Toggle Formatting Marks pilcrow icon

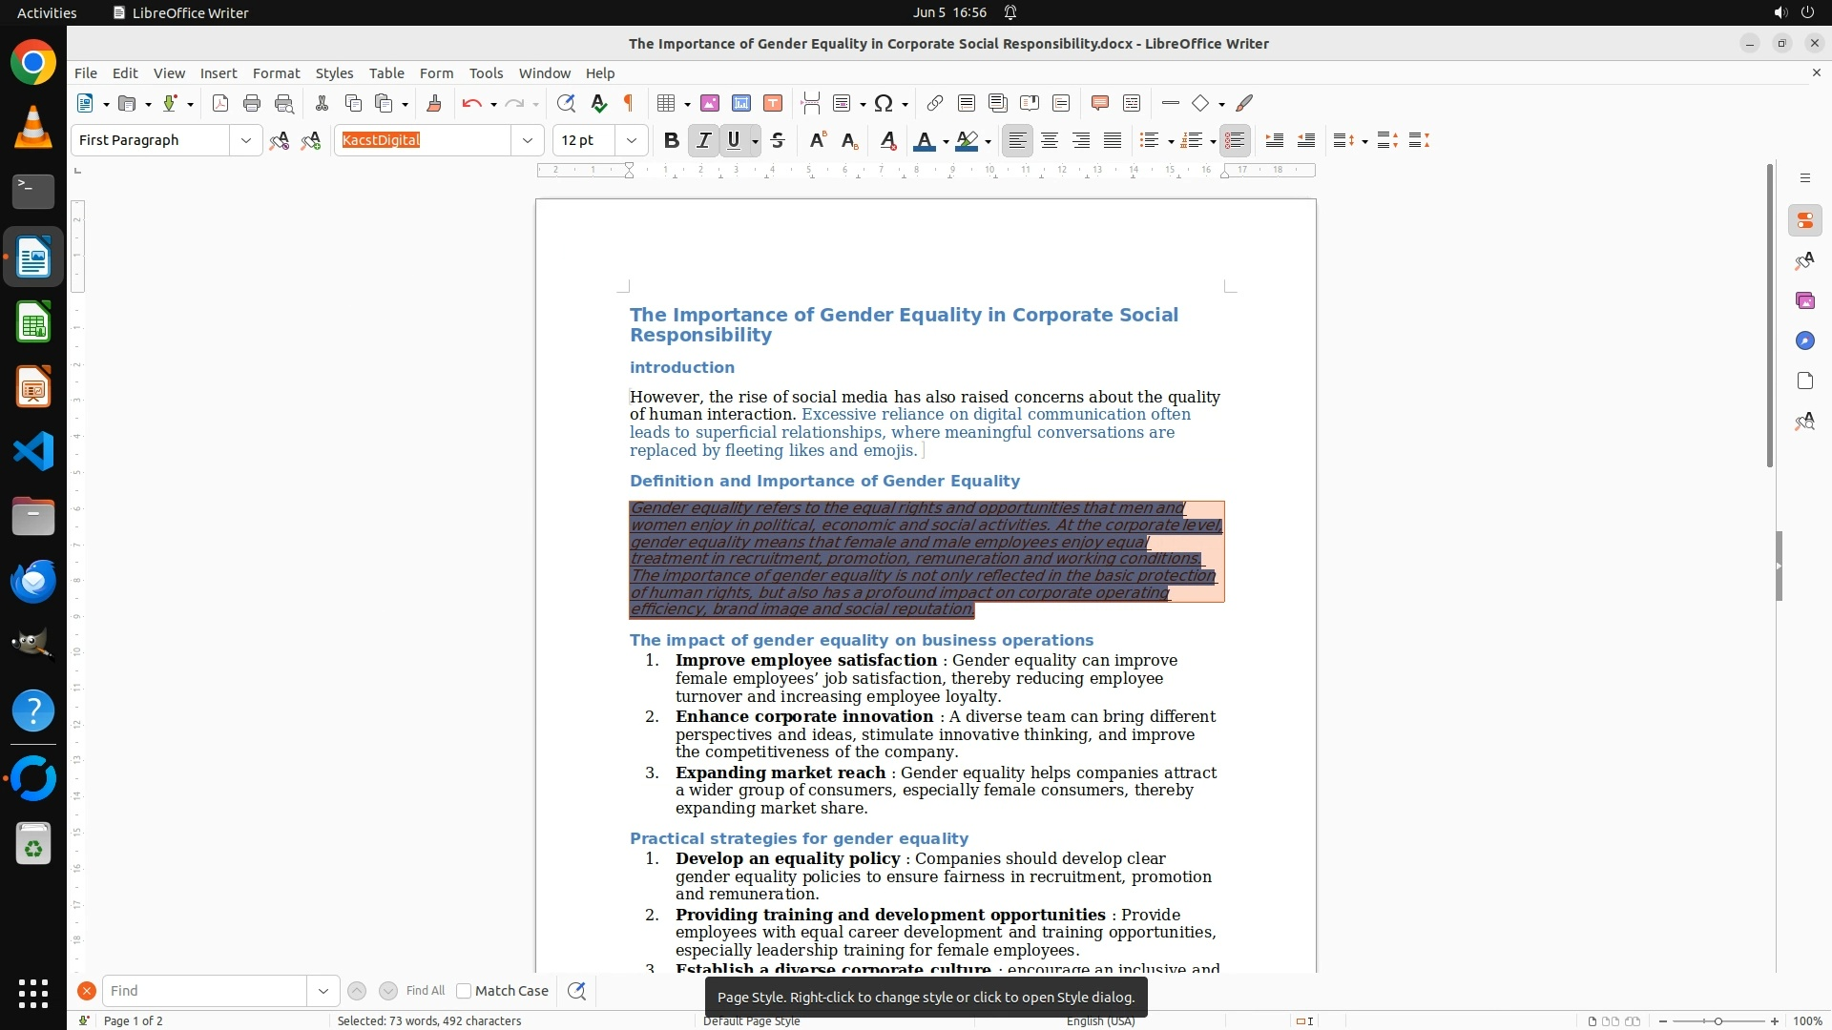[x=629, y=104]
